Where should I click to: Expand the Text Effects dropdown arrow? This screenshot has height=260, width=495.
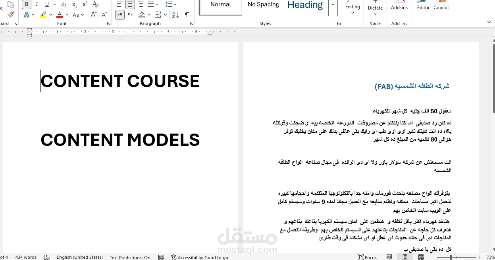pos(33,15)
